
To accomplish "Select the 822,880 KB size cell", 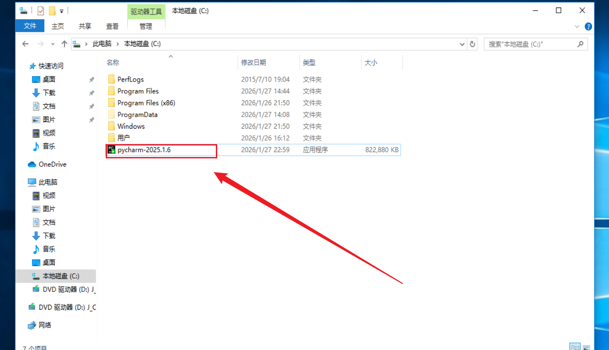I will [382, 150].
